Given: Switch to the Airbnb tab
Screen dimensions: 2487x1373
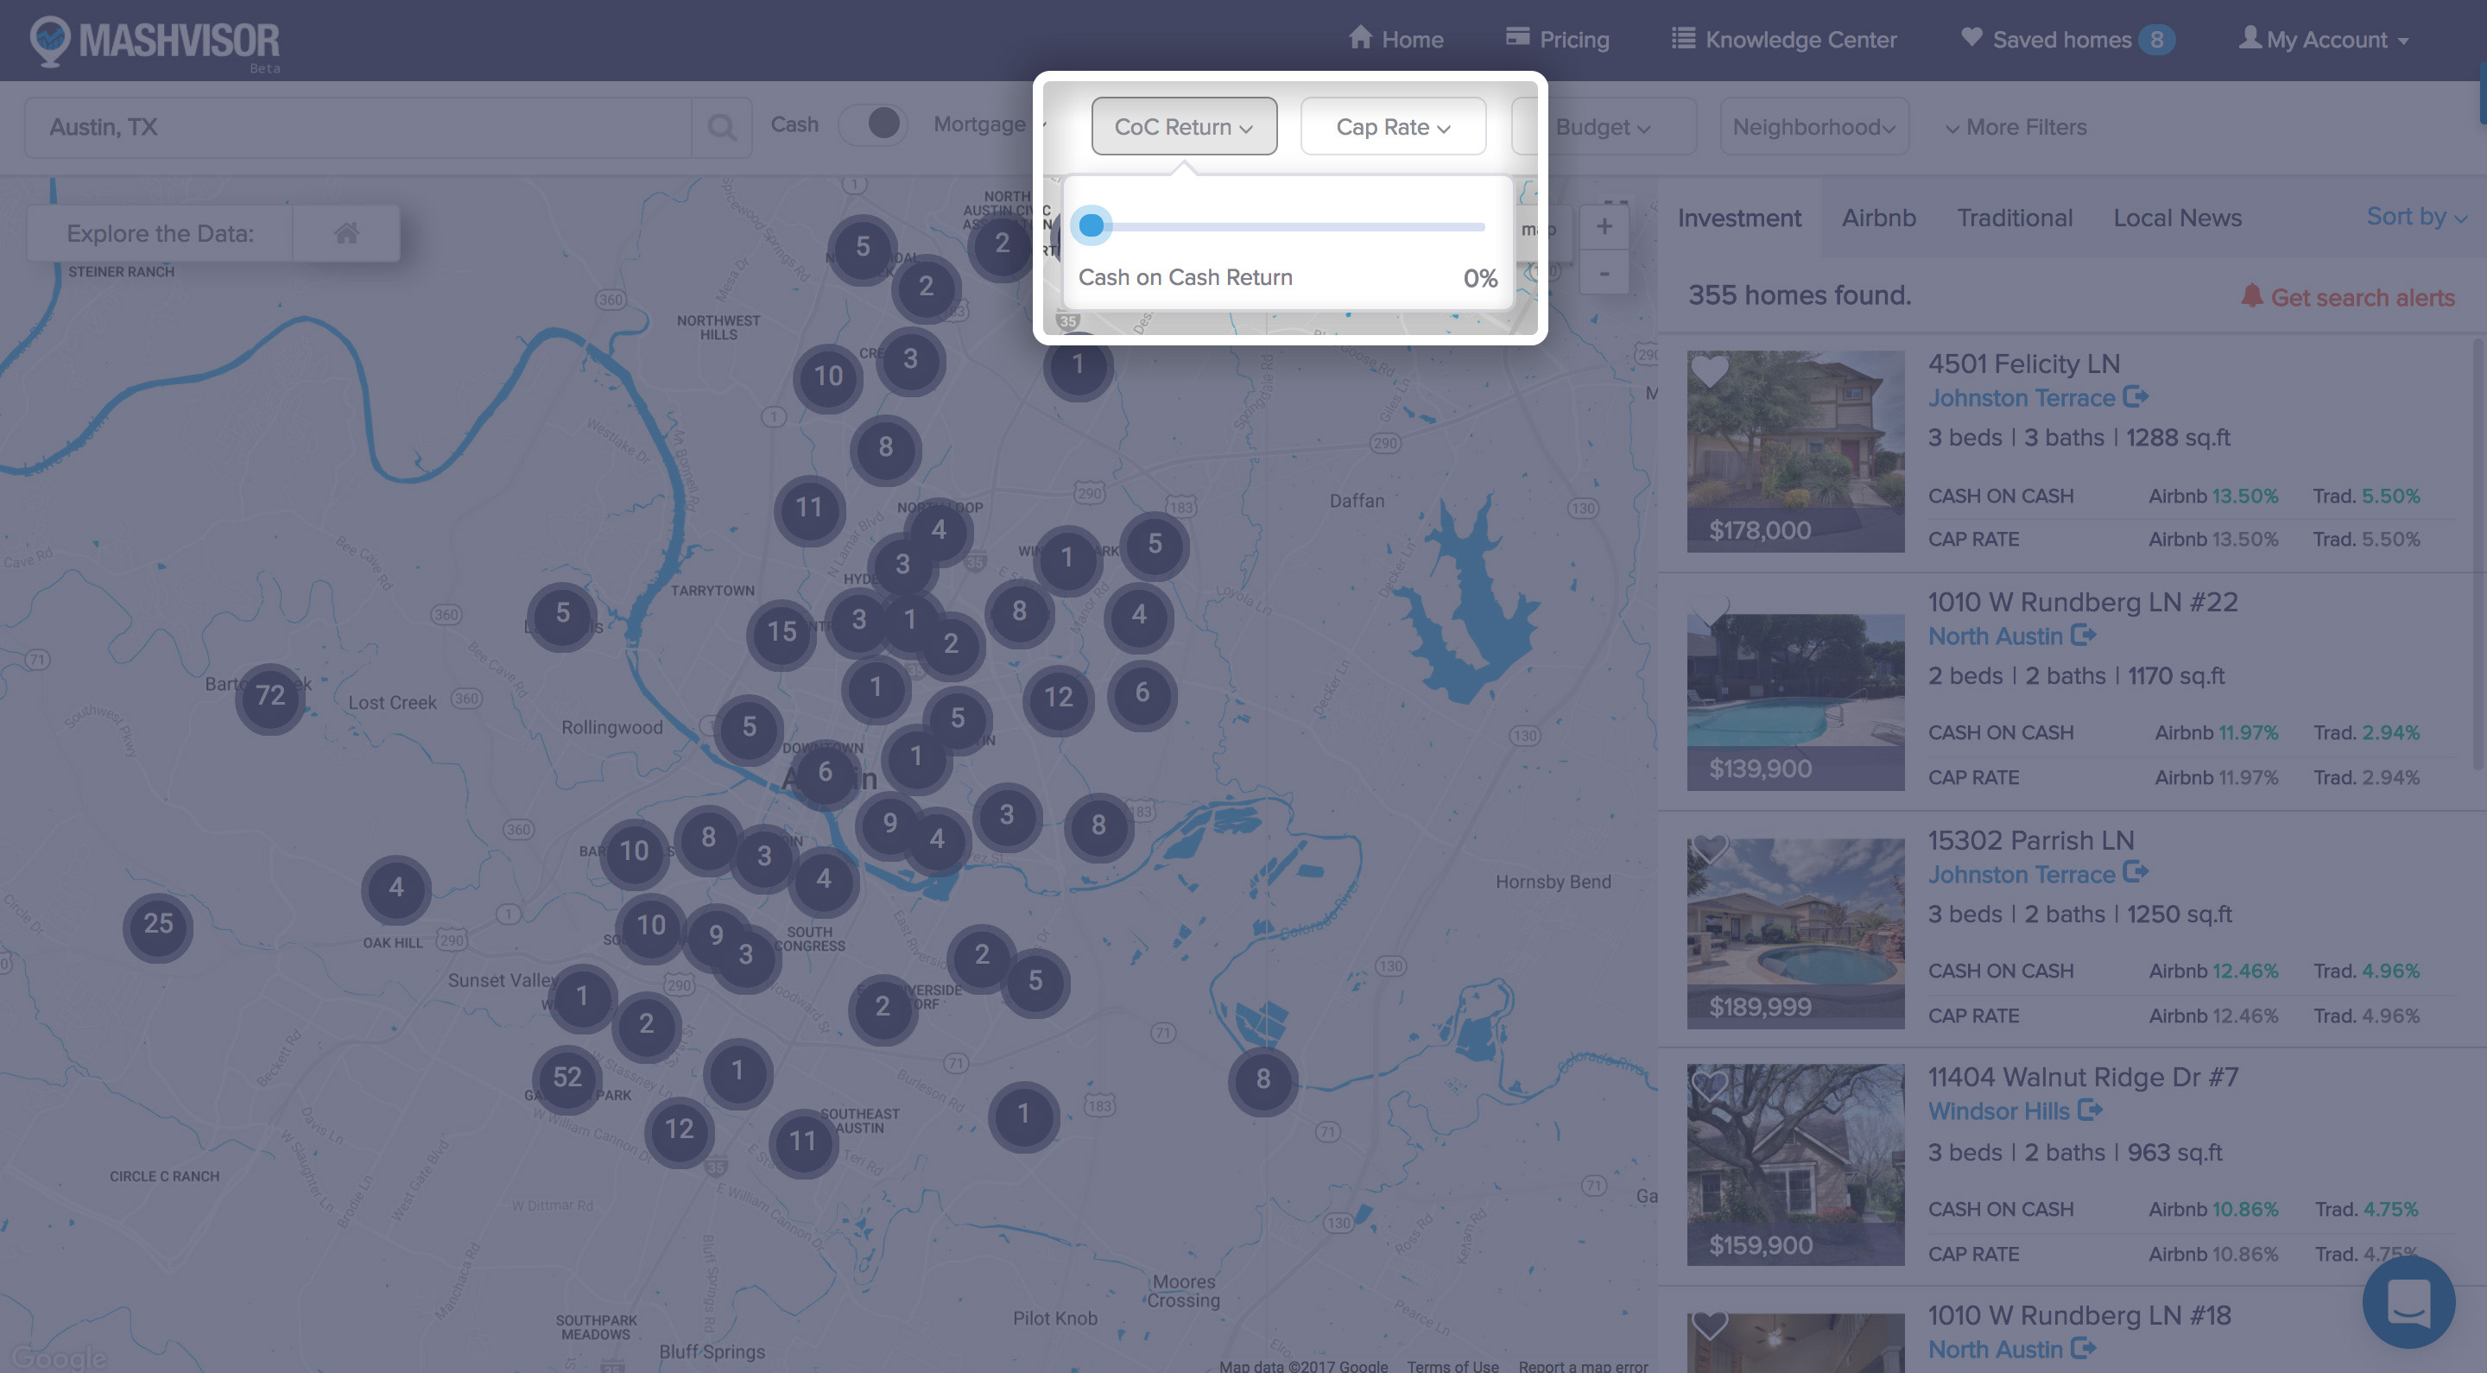Looking at the screenshot, I should click(1878, 218).
